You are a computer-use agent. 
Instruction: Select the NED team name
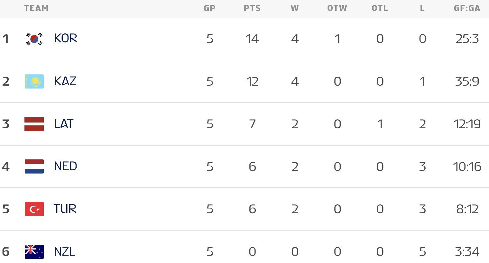click(x=66, y=166)
